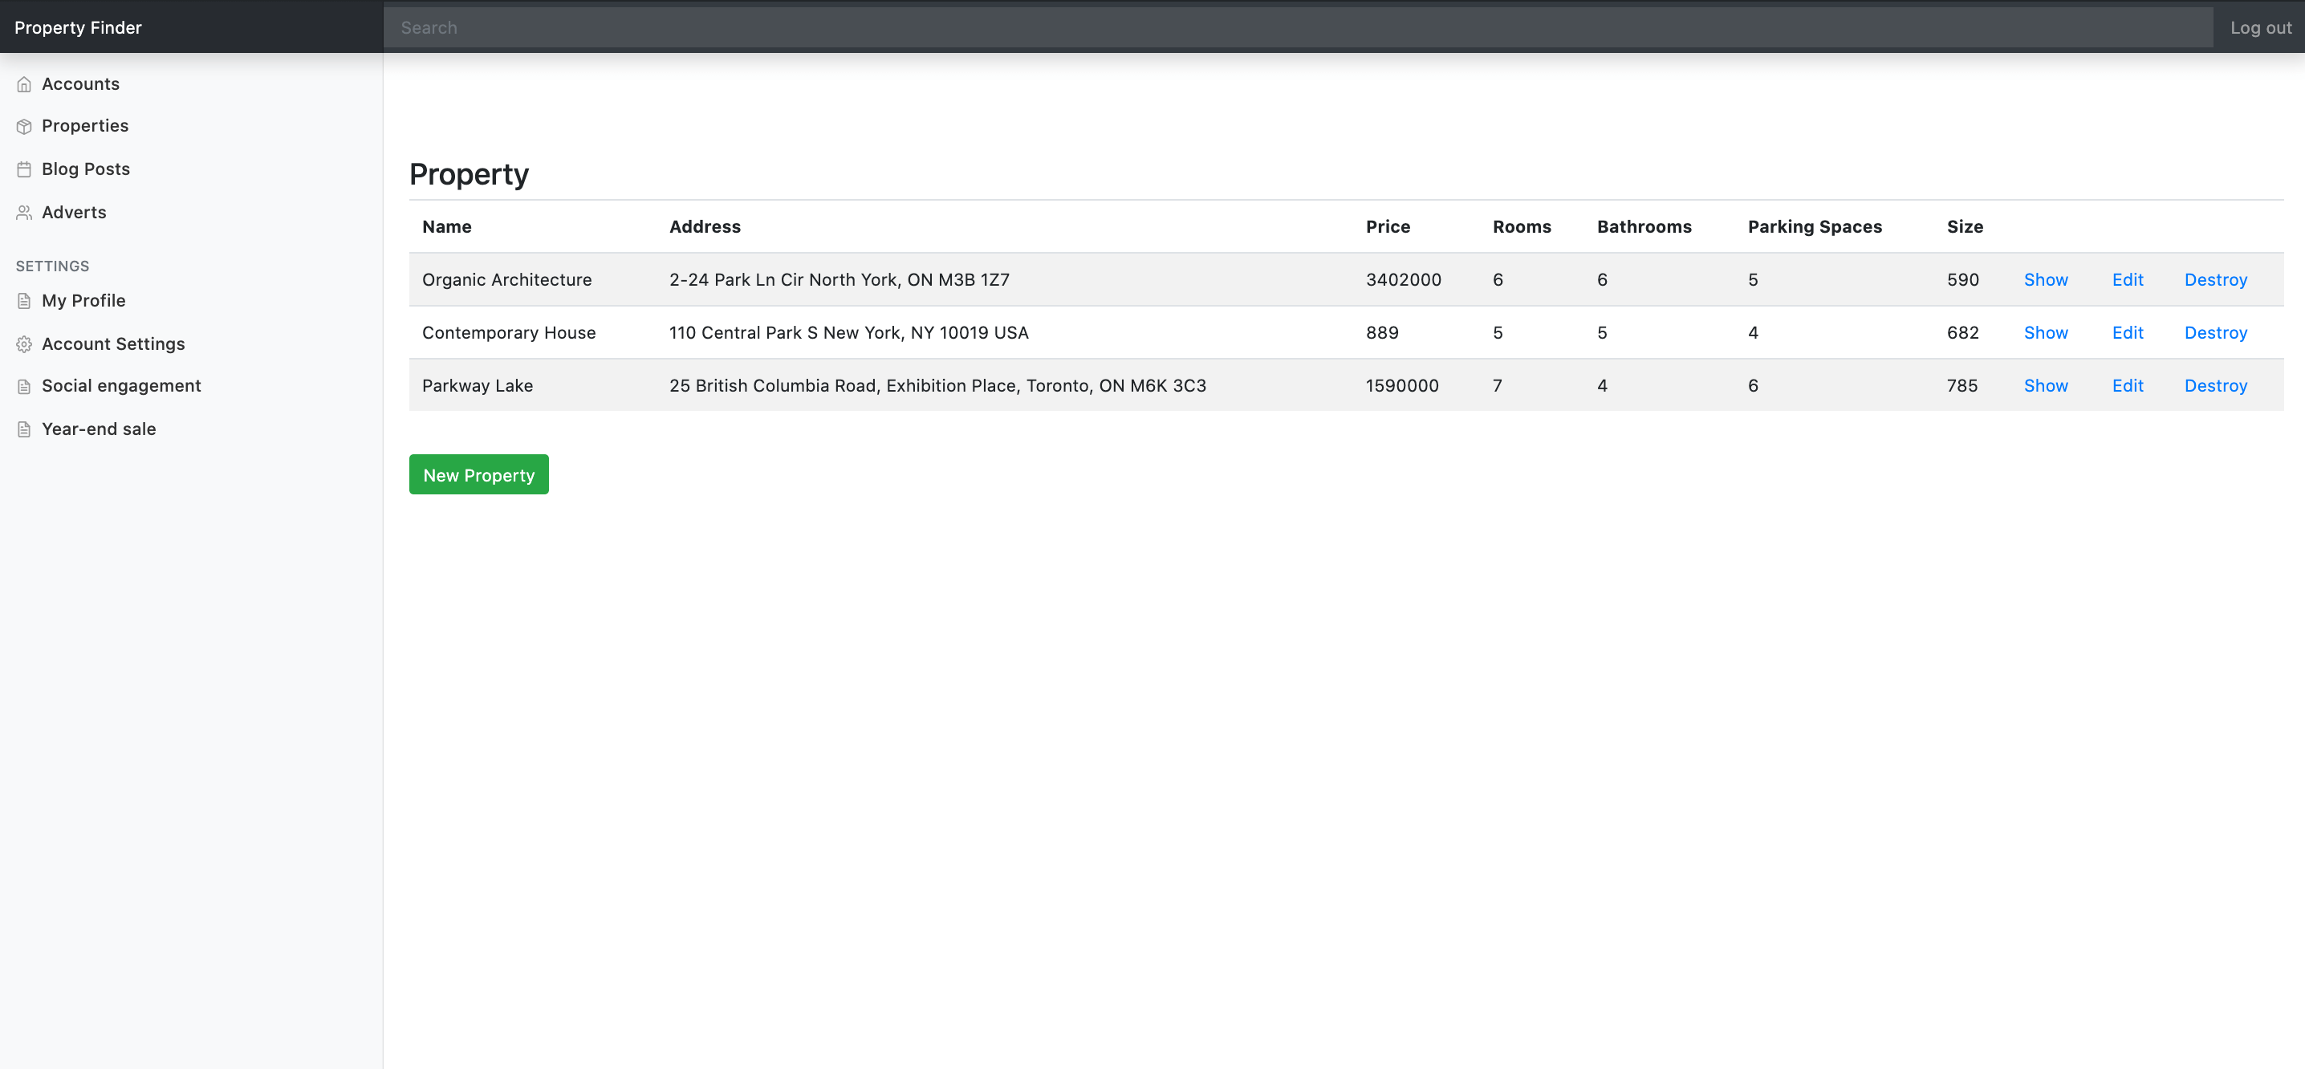This screenshot has width=2305, height=1069.
Task: Edit the Contemporary House property
Action: point(2127,333)
